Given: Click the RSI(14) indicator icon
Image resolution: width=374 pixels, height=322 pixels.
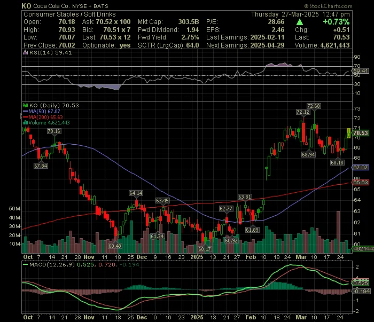Looking at the screenshot, I should coord(25,52).
